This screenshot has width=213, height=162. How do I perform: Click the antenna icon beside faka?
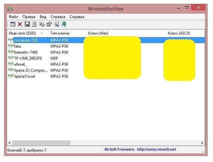11,46
